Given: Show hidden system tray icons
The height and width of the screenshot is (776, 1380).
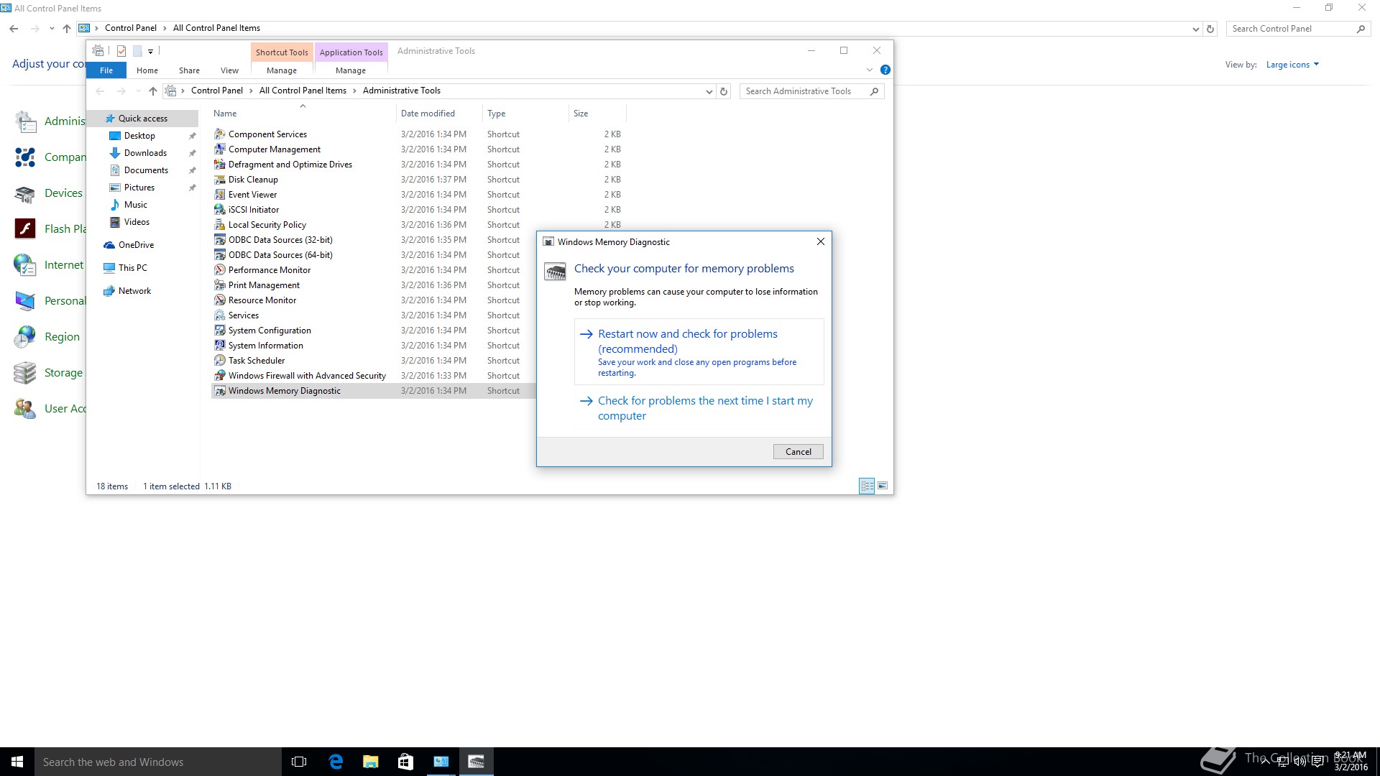Looking at the screenshot, I should pyautogui.click(x=1264, y=762).
